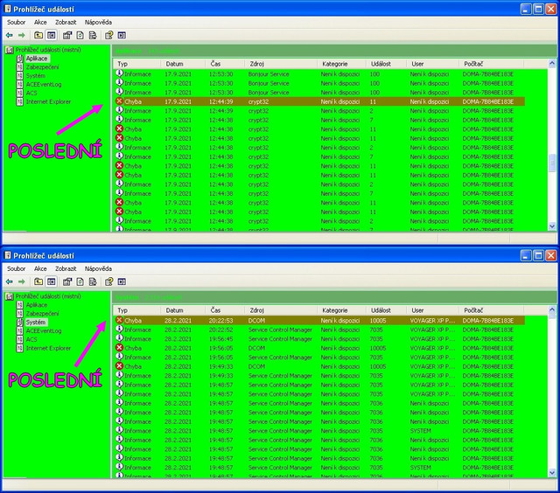Open Nápověda menu in bottom window
This screenshot has height=493, width=560.
tap(98, 268)
